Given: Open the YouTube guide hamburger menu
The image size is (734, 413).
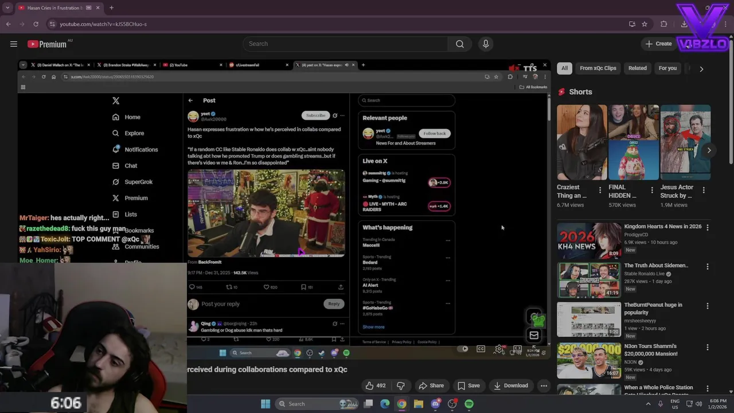Looking at the screenshot, I should click(x=13, y=44).
